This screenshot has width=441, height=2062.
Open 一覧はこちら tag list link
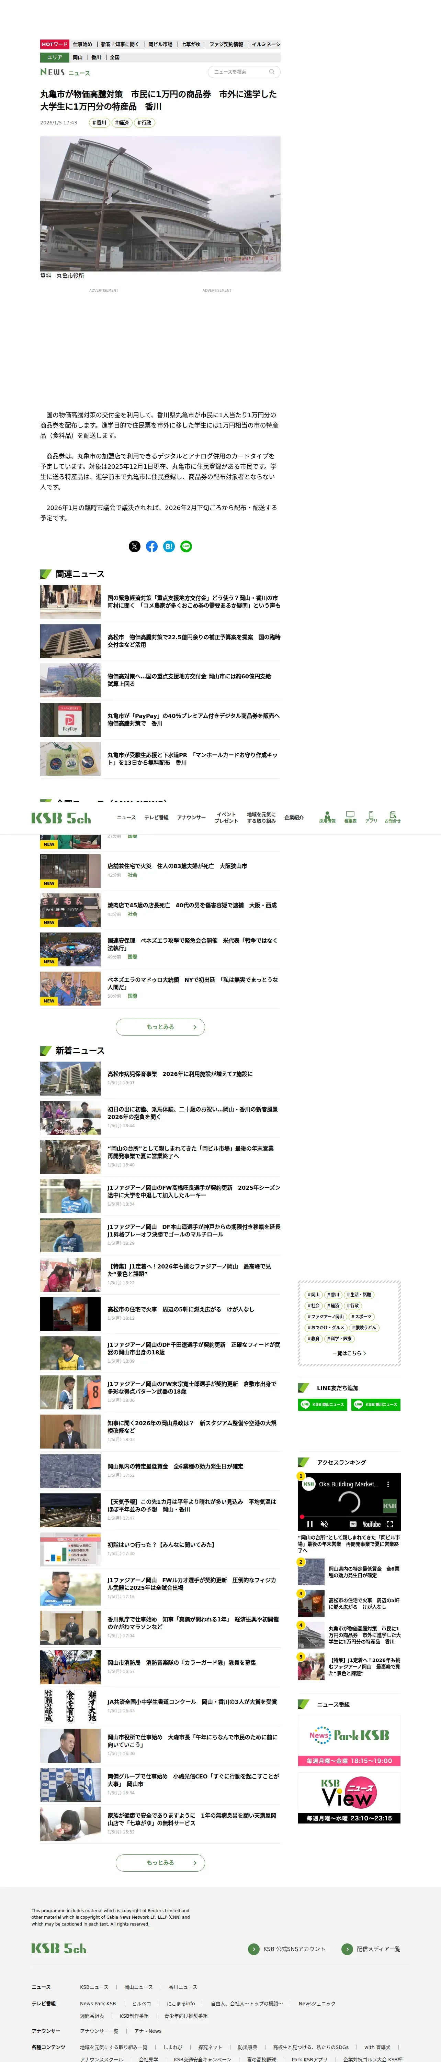point(349,1354)
